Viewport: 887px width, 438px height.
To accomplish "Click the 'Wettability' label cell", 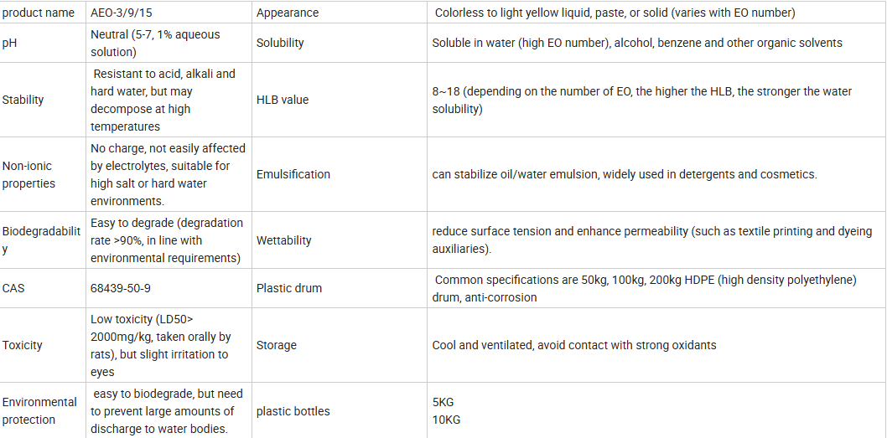I will pyautogui.click(x=284, y=240).
